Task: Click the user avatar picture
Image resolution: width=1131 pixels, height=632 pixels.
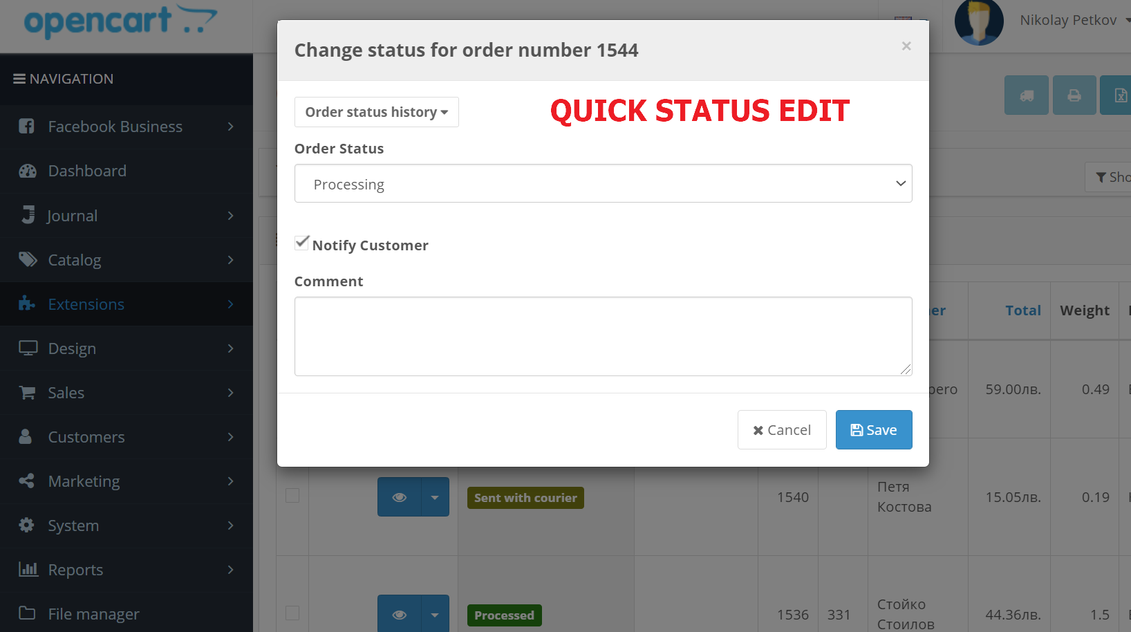Action: [978, 22]
